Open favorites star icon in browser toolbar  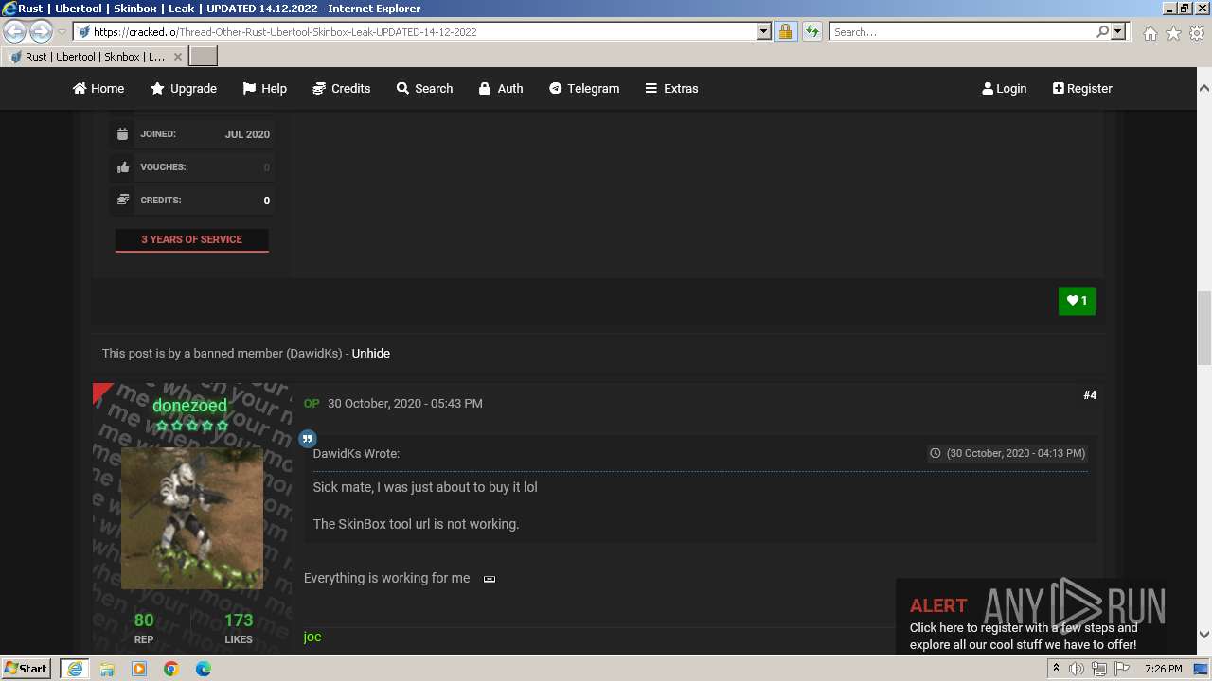1173,33
